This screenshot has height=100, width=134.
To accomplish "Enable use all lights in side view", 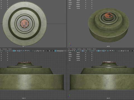I will 106,51.
